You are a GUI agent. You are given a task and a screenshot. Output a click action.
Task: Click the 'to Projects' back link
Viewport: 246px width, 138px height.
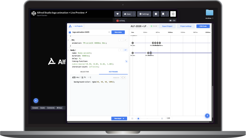(x=78, y=26)
